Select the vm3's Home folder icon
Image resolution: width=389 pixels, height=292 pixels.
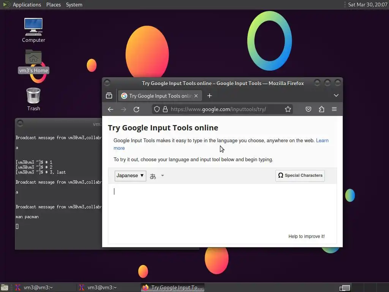click(x=33, y=61)
